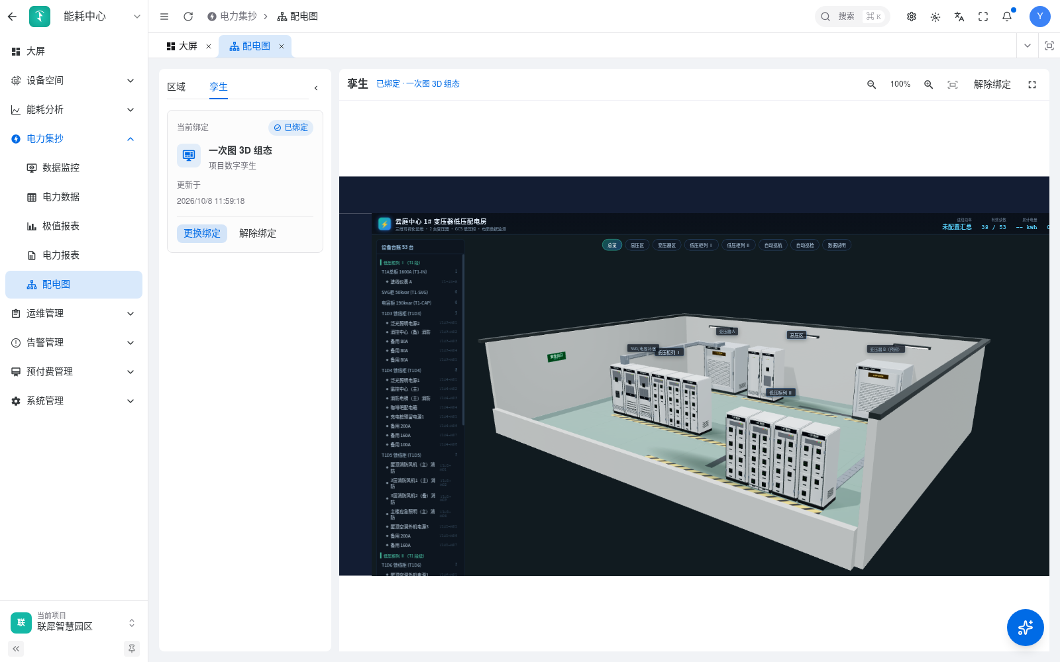Close the 配电图 tab
Viewport: 1060px width, 662px height.
pyautogui.click(x=282, y=46)
